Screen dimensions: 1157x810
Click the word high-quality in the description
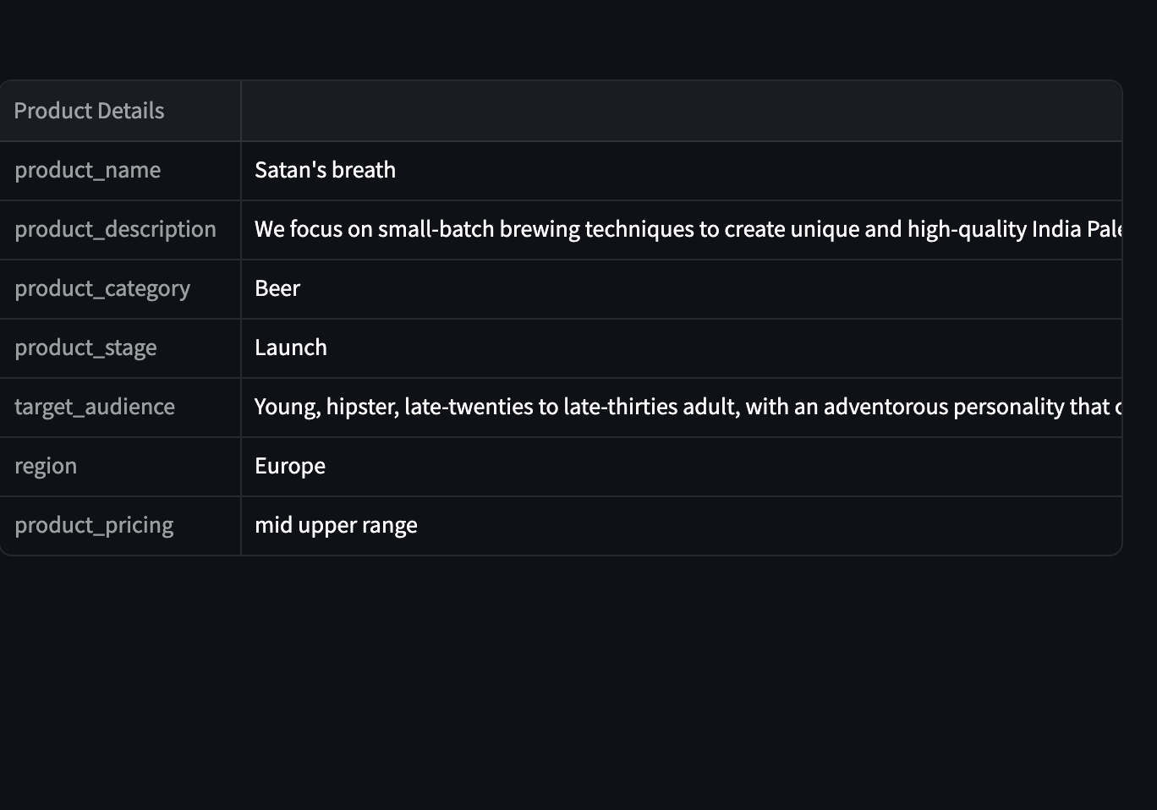[x=967, y=230]
